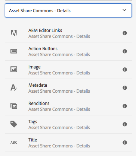Show info for Image component

(x=125, y=70)
